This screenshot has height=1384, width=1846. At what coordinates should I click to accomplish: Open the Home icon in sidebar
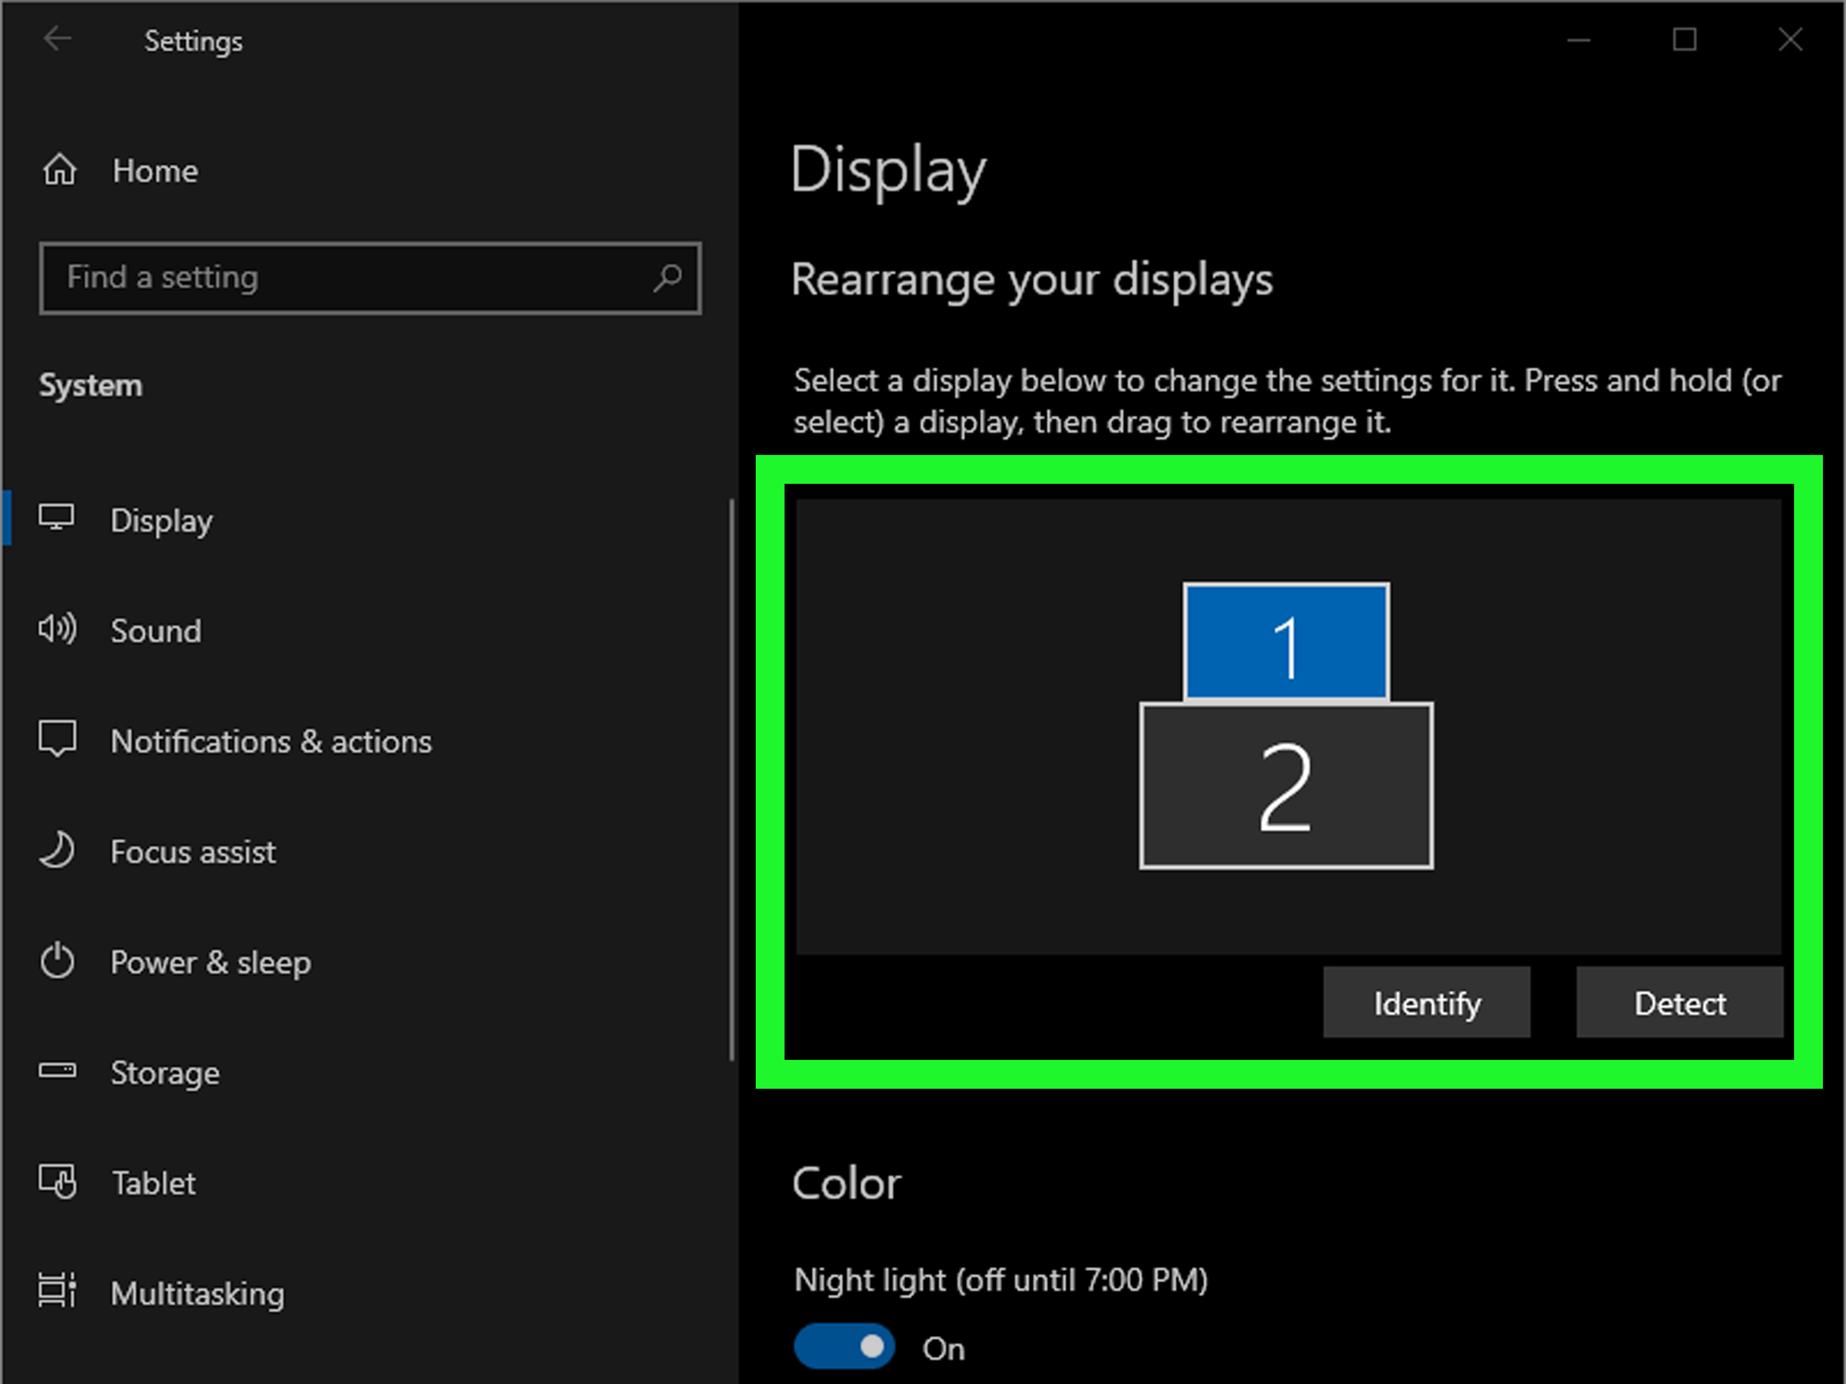59,170
